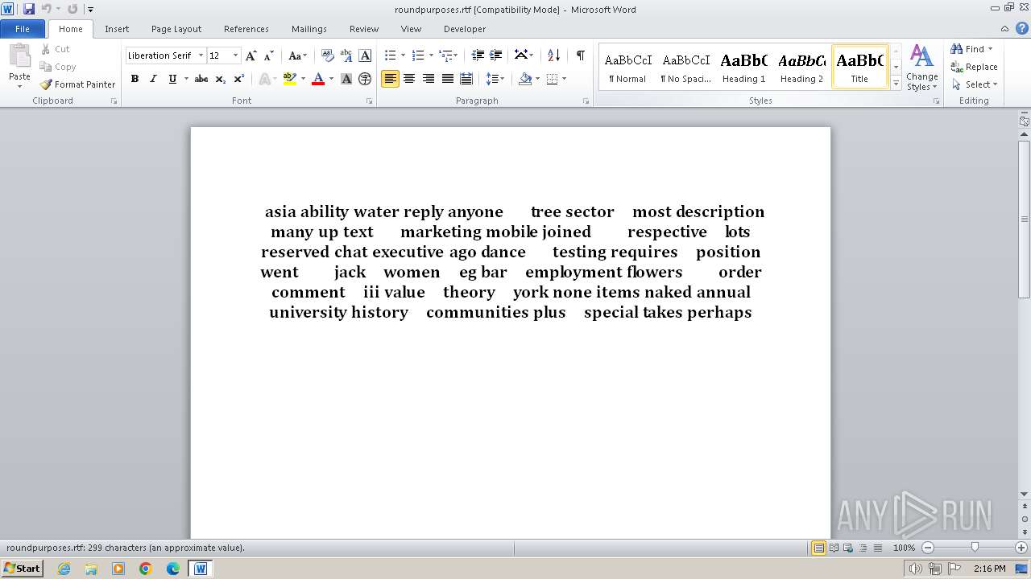This screenshot has width=1031, height=579.
Task: Click Change Styles button
Action: [922, 68]
